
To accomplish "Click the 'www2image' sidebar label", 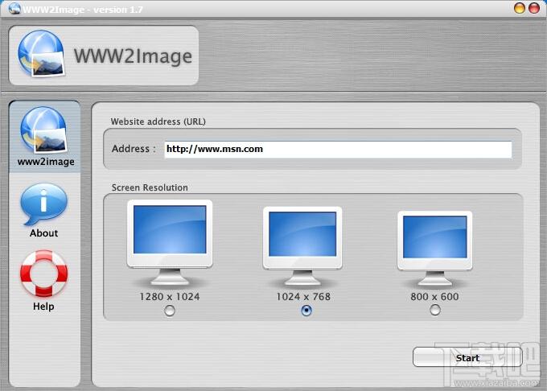I will point(46,162).
